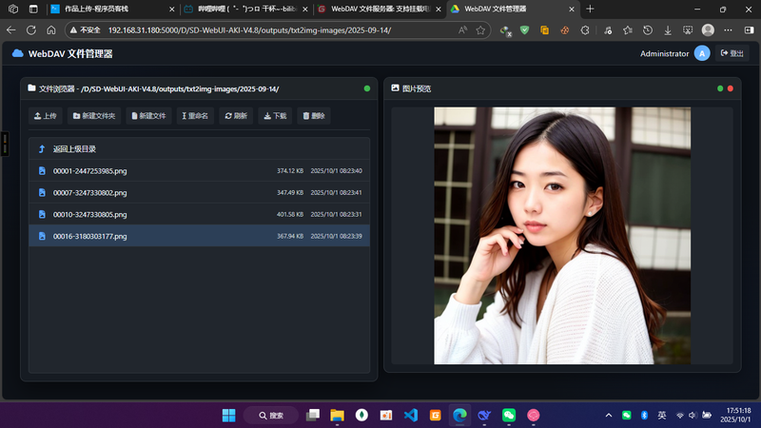Open browser downloads arrow icon
The image size is (761, 428).
(x=668, y=30)
